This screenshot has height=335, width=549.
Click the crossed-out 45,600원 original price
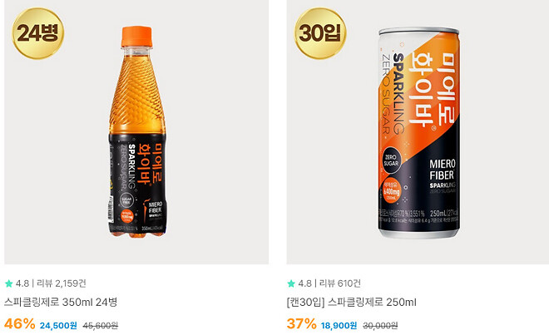(101, 326)
